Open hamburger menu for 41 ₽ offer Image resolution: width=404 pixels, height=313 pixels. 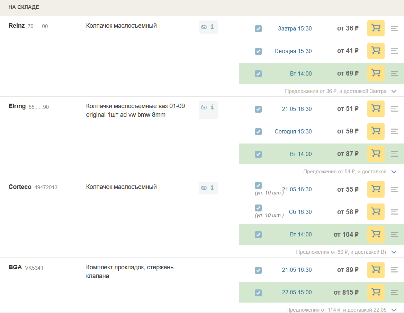394,51
